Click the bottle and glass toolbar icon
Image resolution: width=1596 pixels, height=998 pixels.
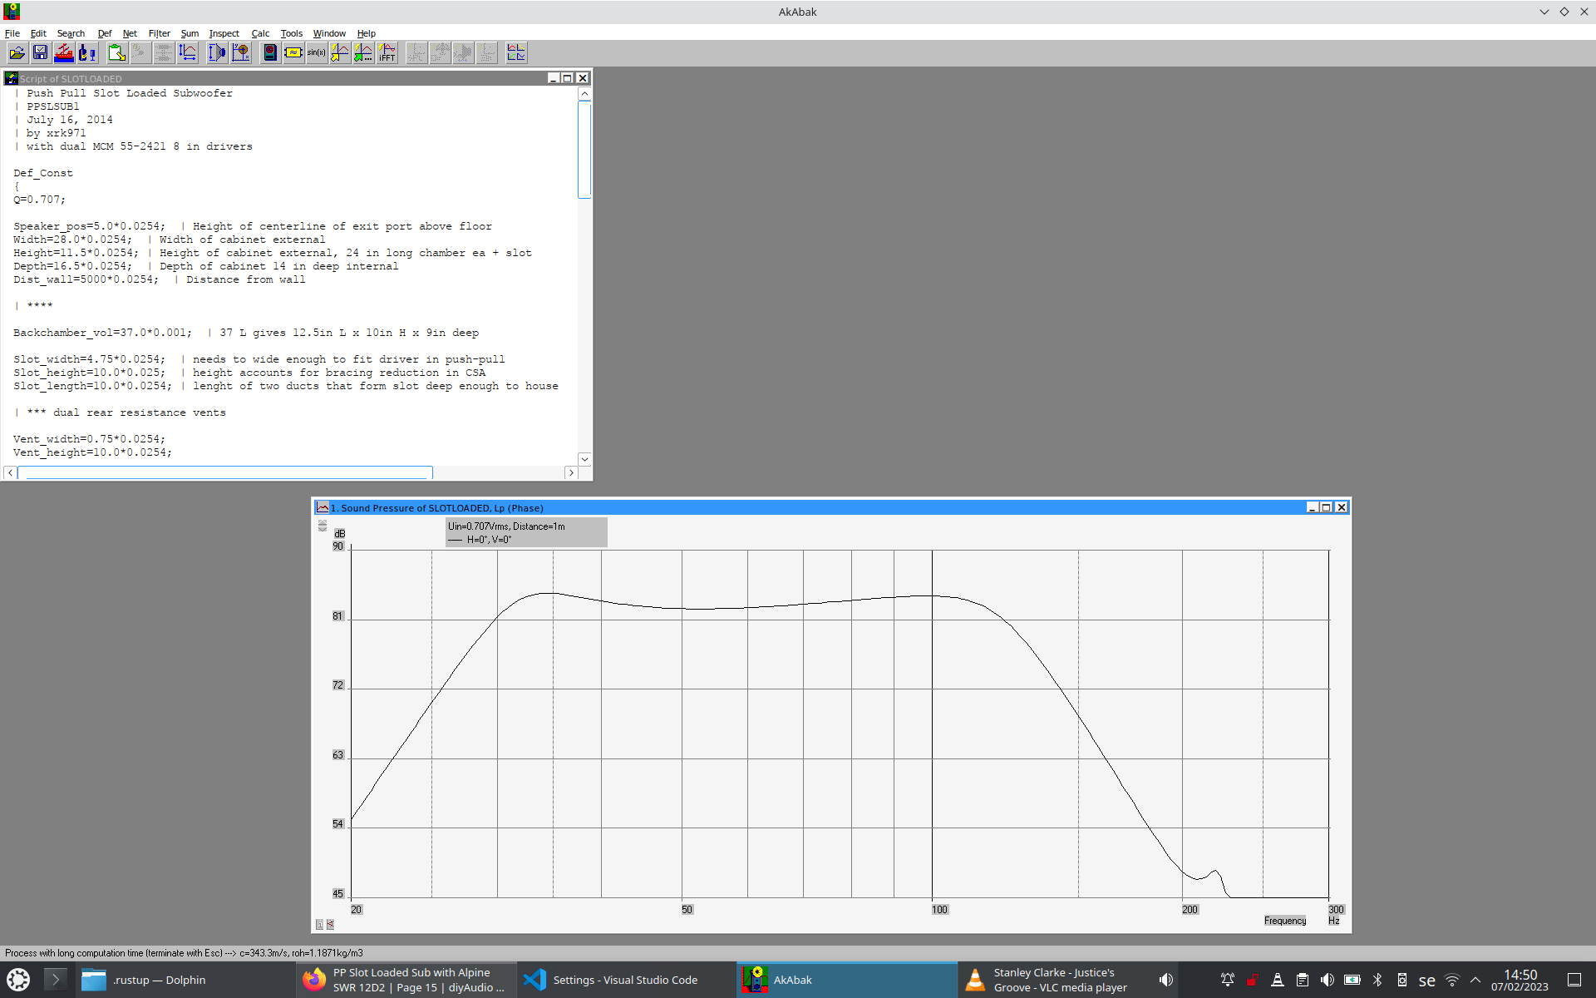pyautogui.click(x=87, y=53)
